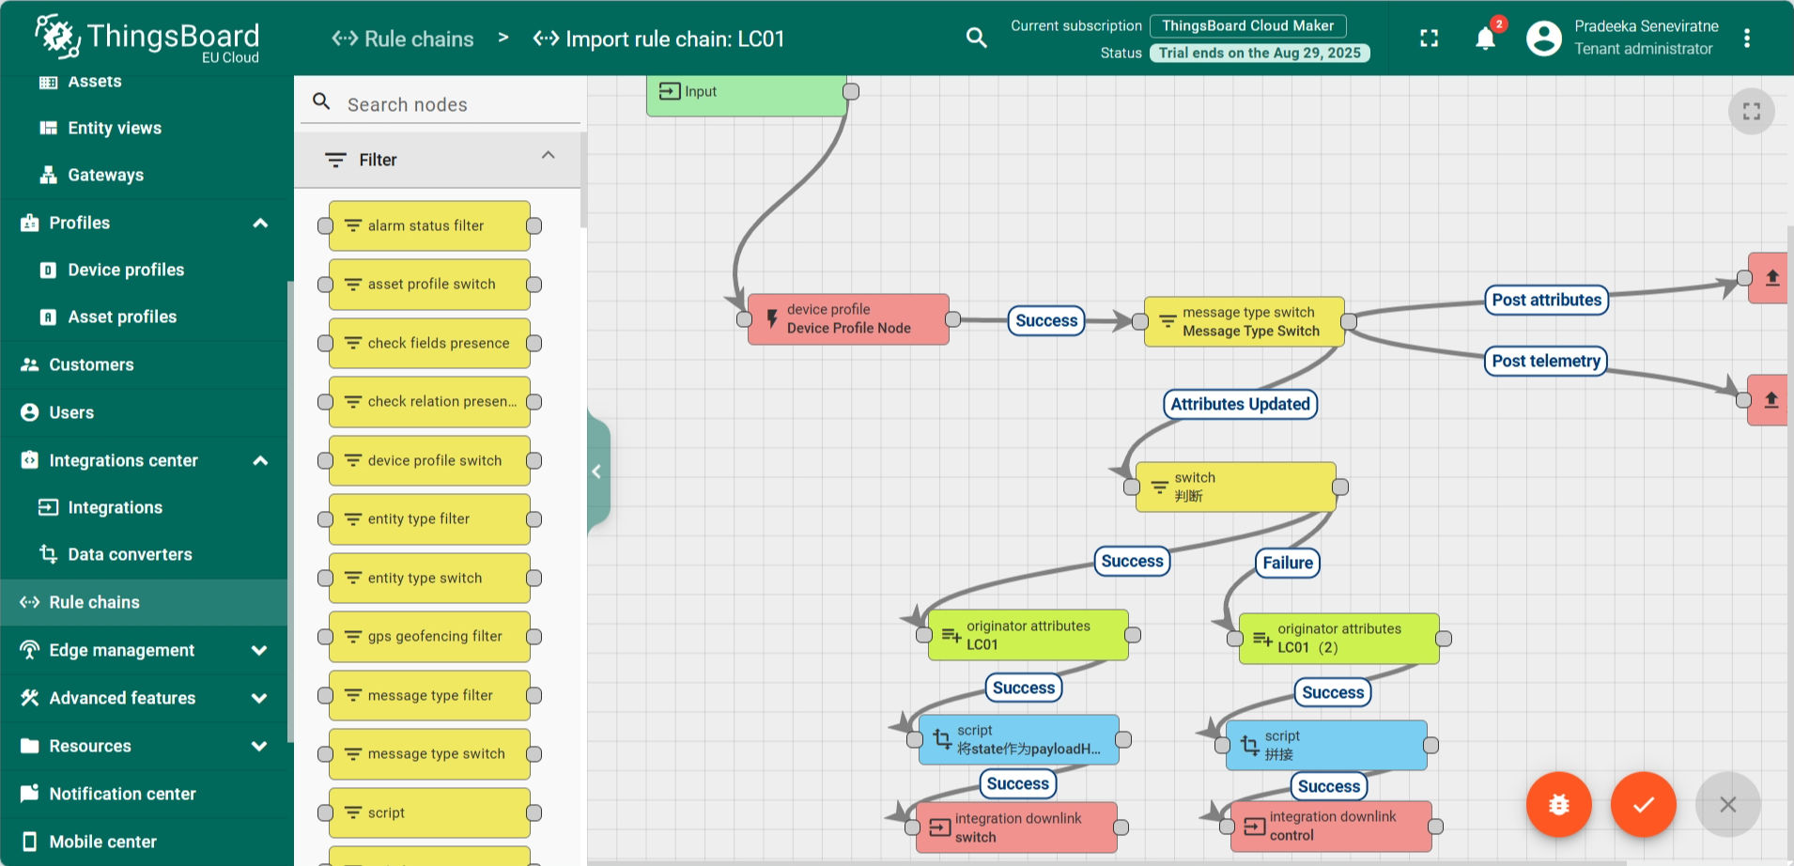Select the Message Type Switch node
The width and height of the screenshot is (1794, 866).
click(x=1245, y=322)
